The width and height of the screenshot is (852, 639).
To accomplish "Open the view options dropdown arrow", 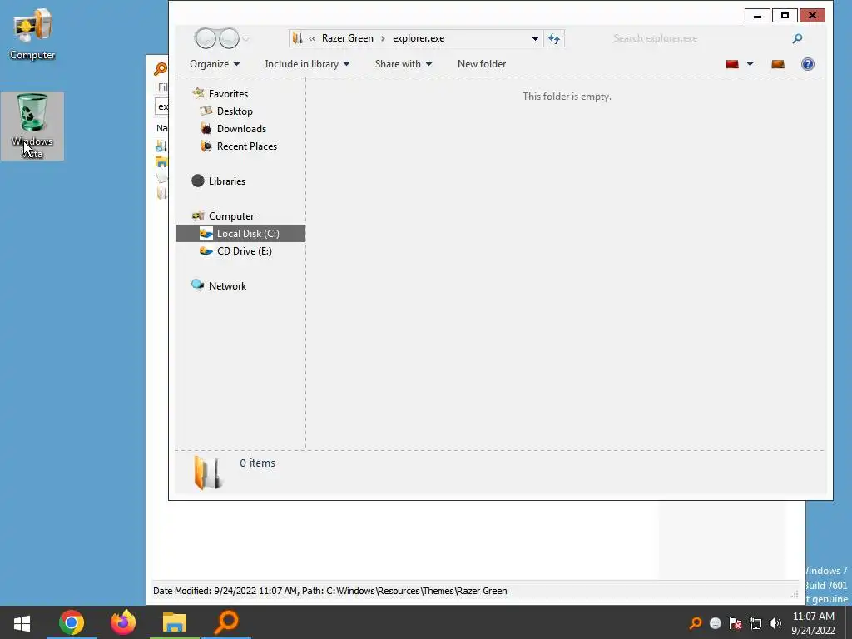I will point(750,64).
